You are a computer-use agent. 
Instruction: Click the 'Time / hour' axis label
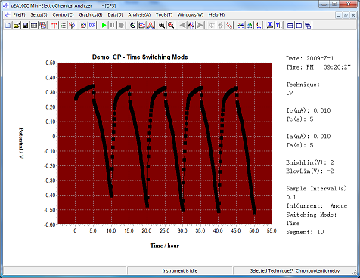(165, 246)
